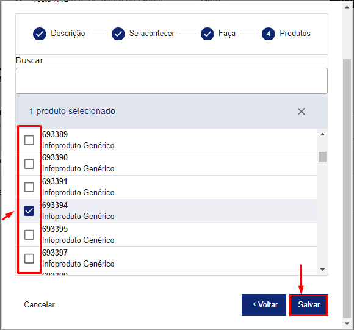Click product list scroll up arrow

pyautogui.click(x=323, y=134)
